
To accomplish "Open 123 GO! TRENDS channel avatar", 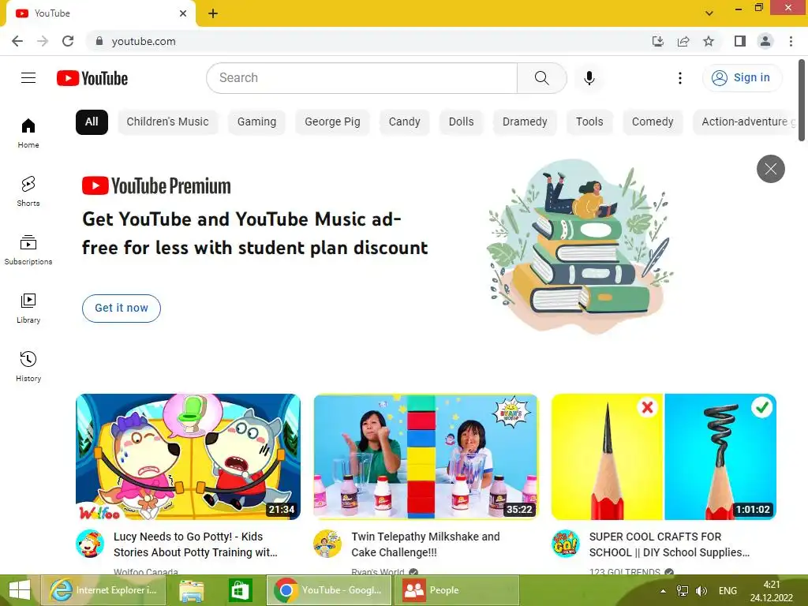I will tap(565, 544).
